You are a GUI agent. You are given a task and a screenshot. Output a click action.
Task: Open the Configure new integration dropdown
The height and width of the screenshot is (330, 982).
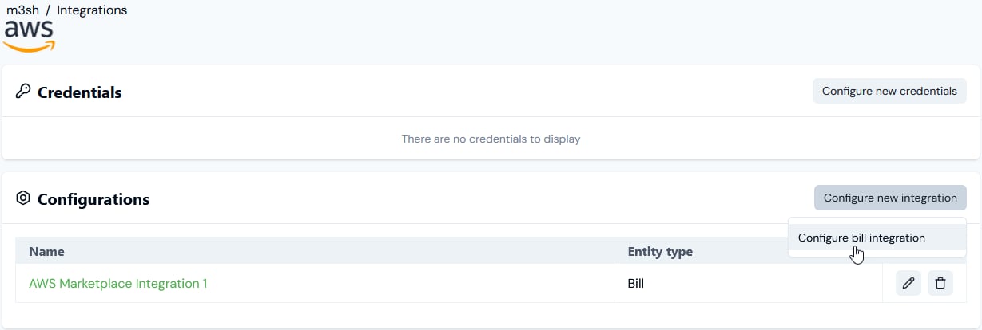(890, 198)
